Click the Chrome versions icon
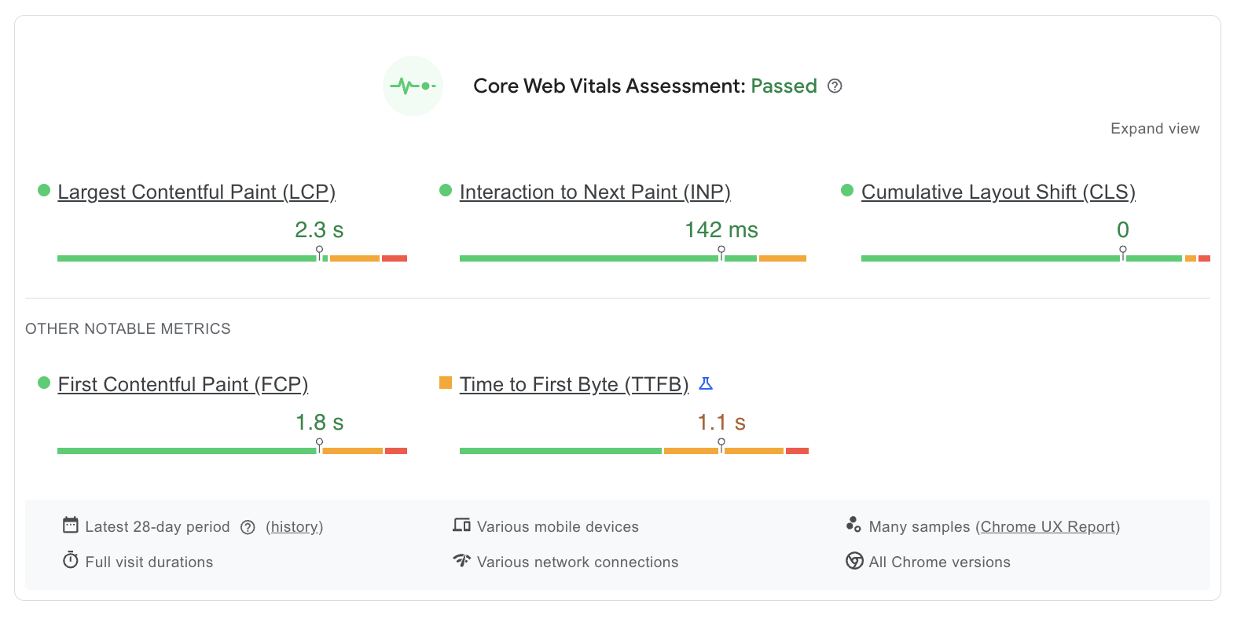 (854, 562)
